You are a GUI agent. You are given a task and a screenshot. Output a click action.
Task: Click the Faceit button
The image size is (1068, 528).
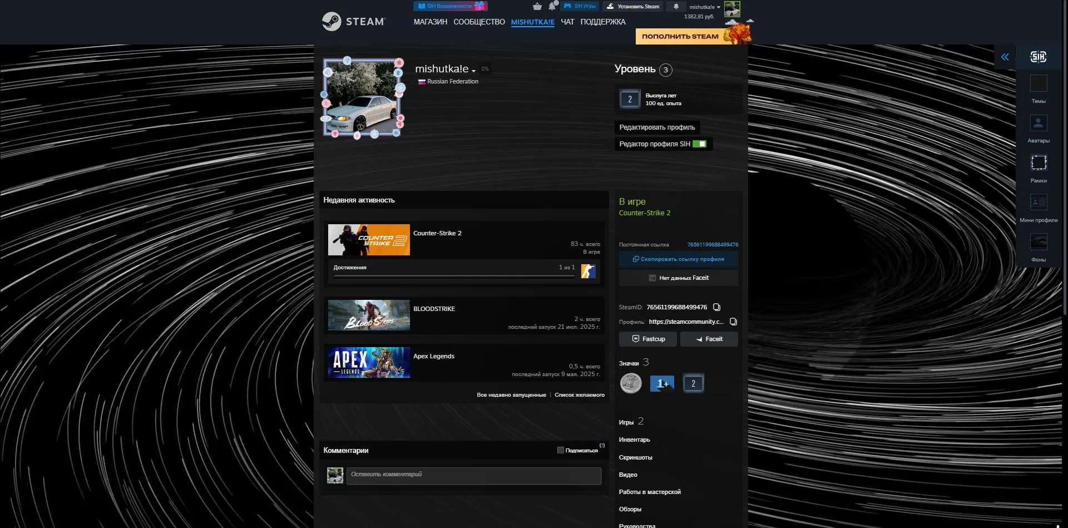pyautogui.click(x=709, y=339)
